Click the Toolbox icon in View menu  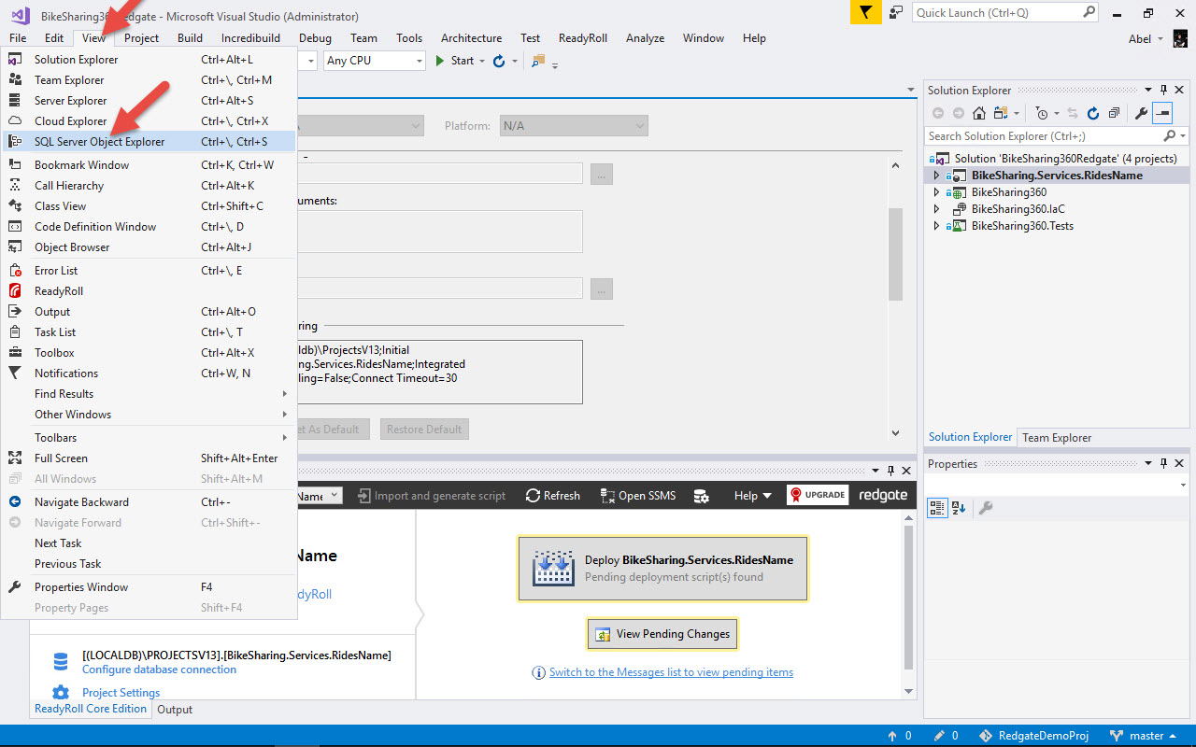[x=15, y=353]
